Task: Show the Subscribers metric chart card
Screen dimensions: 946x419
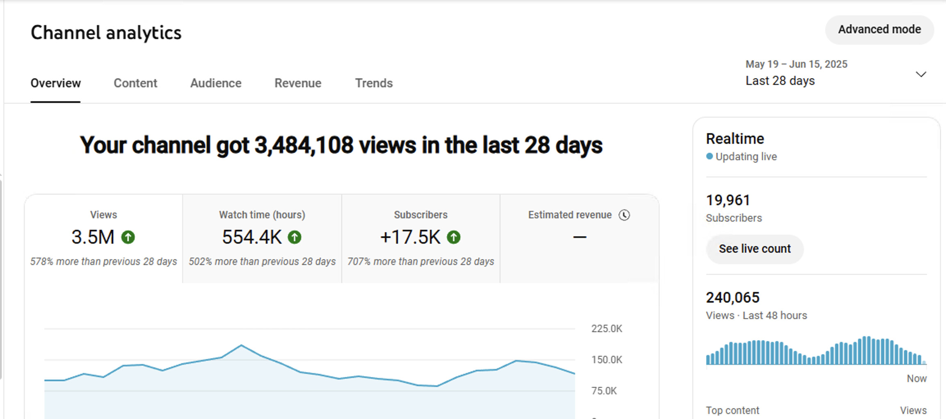Action: (x=420, y=238)
